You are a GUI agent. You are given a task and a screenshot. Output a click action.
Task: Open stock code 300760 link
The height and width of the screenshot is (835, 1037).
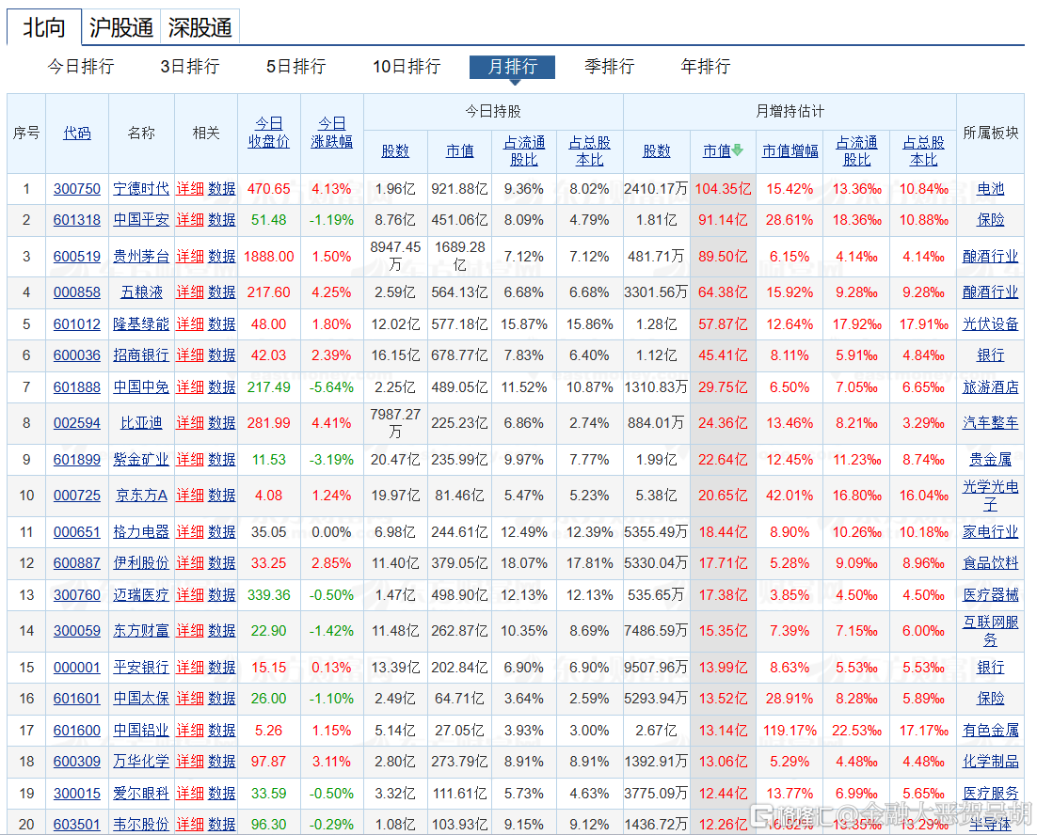[x=77, y=595]
